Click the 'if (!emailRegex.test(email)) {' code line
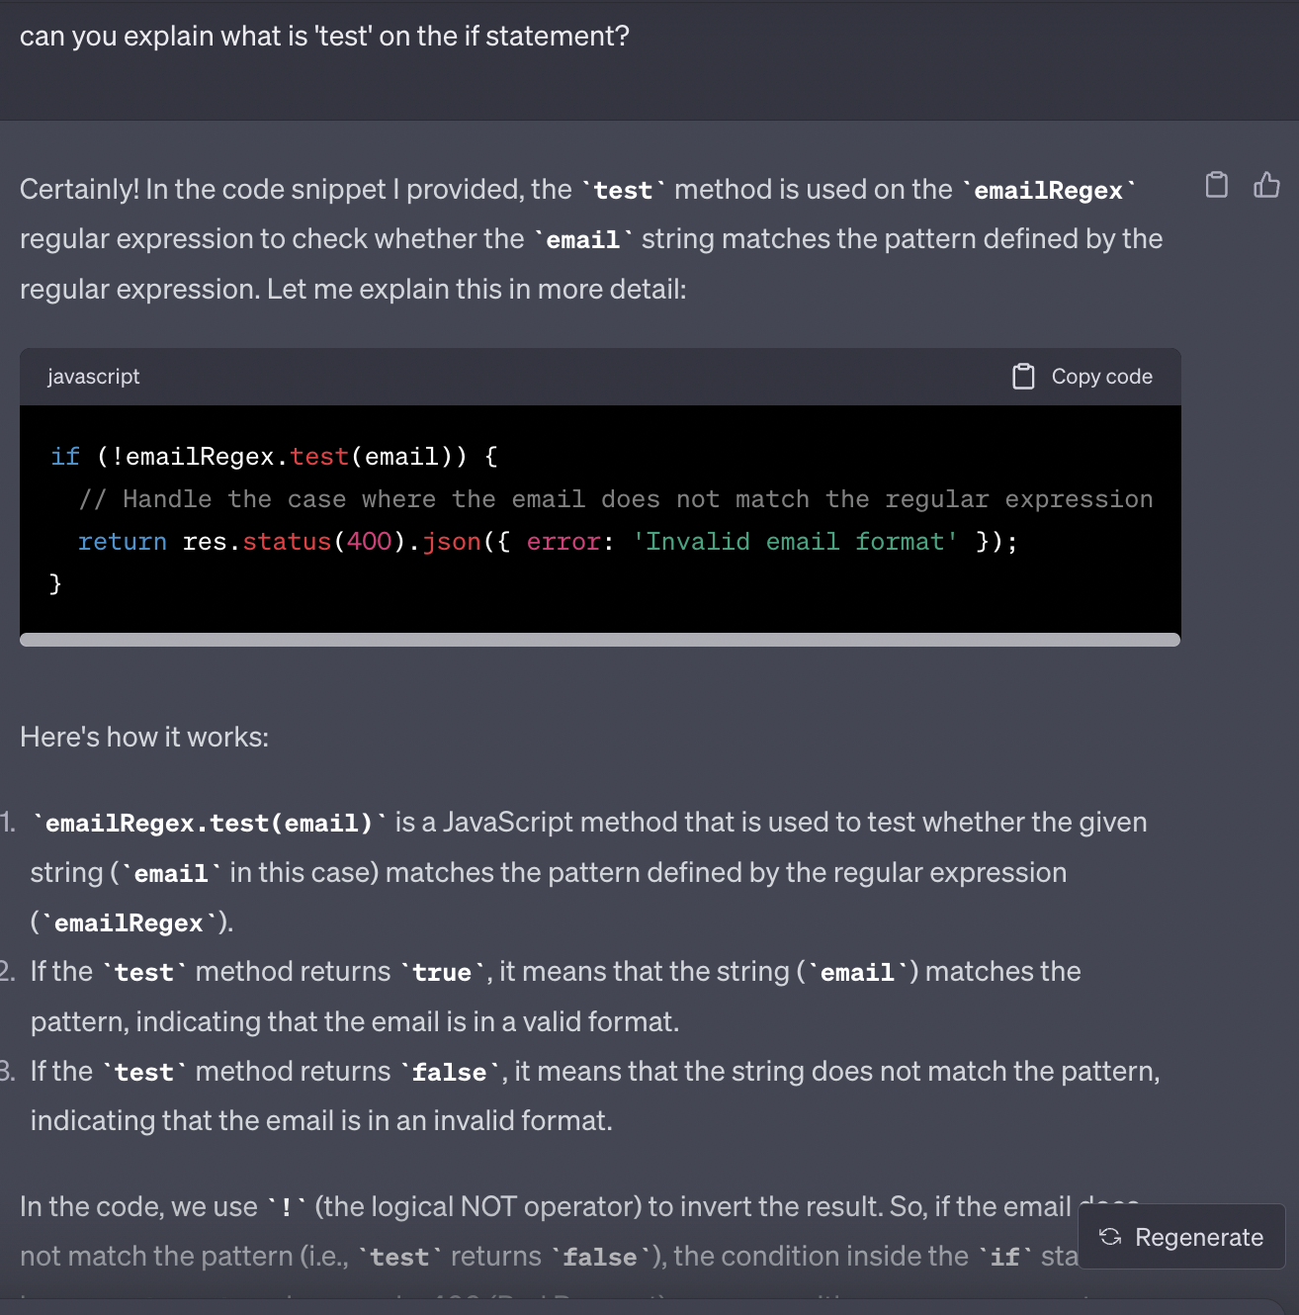1299x1315 pixels. tap(275, 457)
